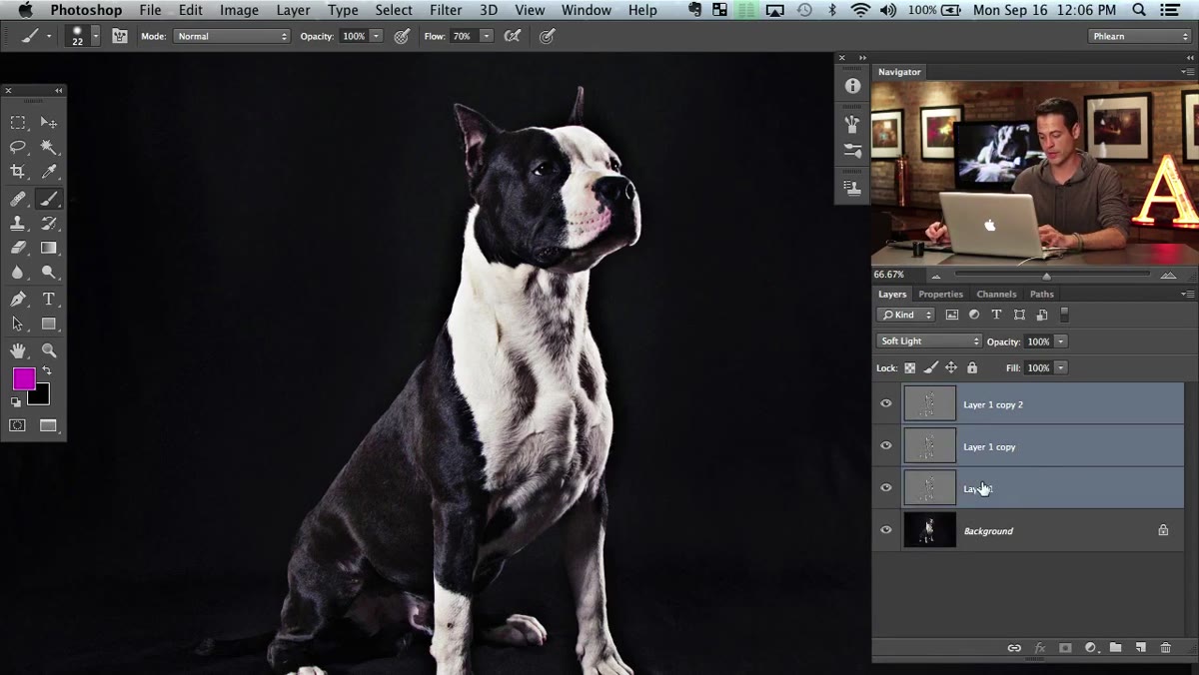This screenshot has height=675, width=1199.
Task: Select the Rectangle shape tool
Action: 48,324
